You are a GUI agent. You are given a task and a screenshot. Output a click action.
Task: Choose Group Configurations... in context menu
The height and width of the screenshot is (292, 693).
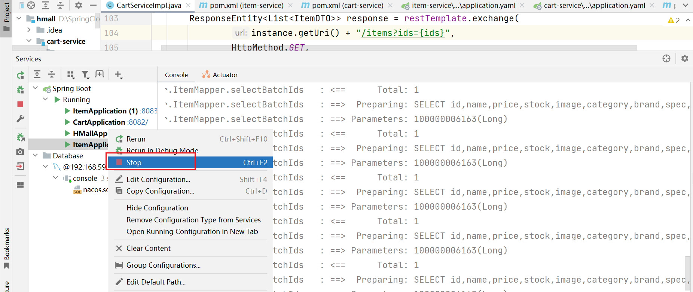tap(191, 265)
